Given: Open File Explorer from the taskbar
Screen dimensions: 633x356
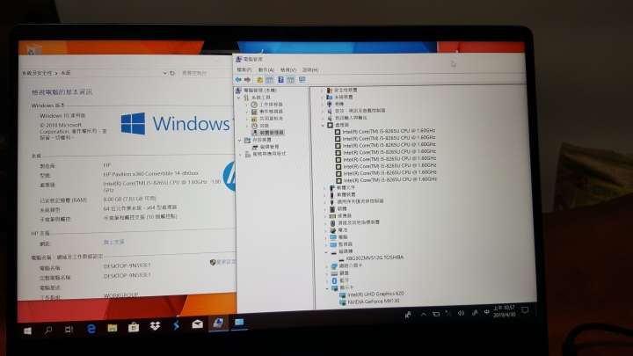Looking at the screenshot, I should point(113,328).
